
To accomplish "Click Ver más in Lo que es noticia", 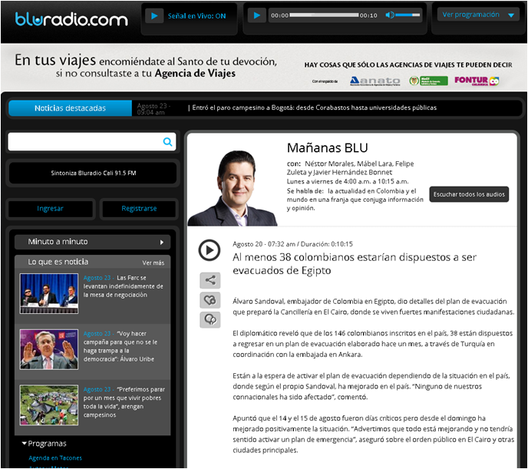I will (153, 263).
